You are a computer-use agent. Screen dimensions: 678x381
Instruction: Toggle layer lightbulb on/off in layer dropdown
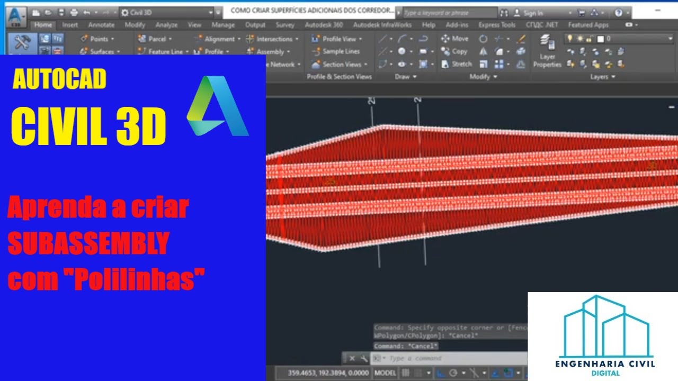[570, 39]
